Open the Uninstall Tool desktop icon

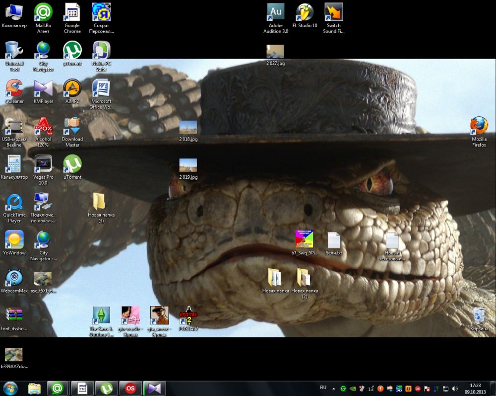(x=14, y=56)
